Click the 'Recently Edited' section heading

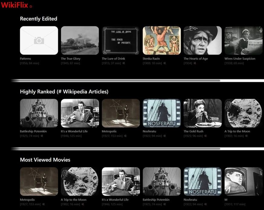pos(38,19)
